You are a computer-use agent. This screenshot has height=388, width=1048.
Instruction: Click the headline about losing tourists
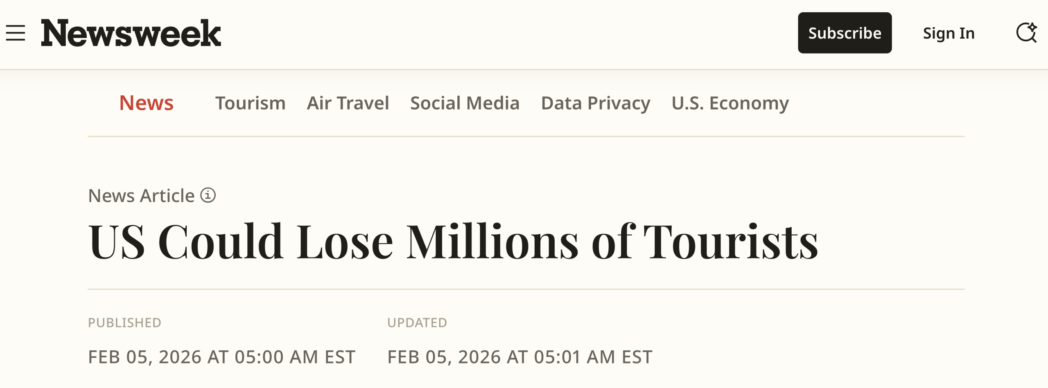tap(453, 242)
